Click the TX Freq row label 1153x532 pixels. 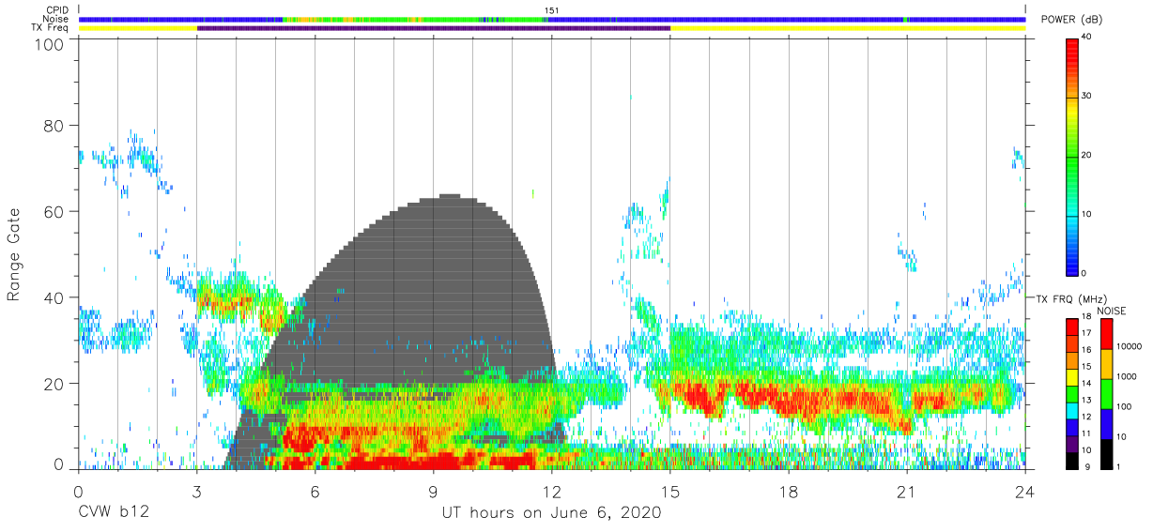pyautogui.click(x=52, y=28)
